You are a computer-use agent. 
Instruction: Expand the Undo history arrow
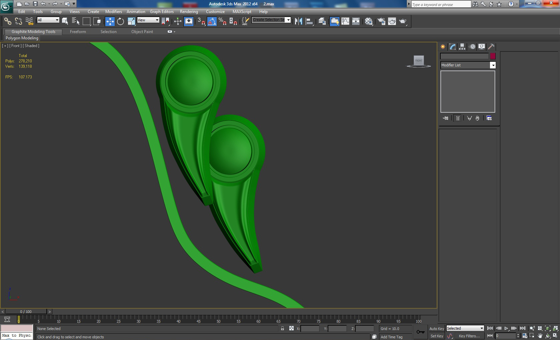(49, 4)
